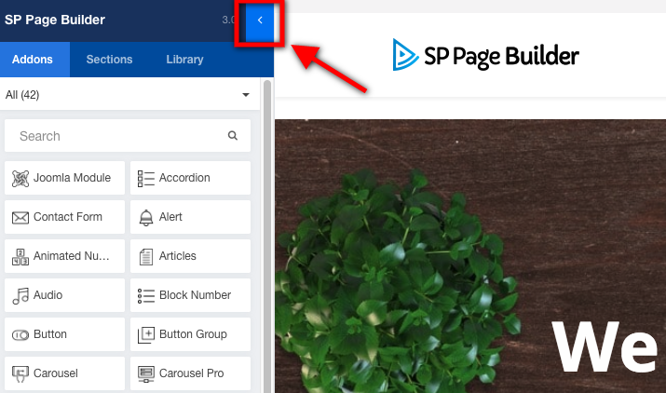Viewport: 666px width, 393px height.
Task: Click the addons panel scrollbar
Action: [267, 237]
